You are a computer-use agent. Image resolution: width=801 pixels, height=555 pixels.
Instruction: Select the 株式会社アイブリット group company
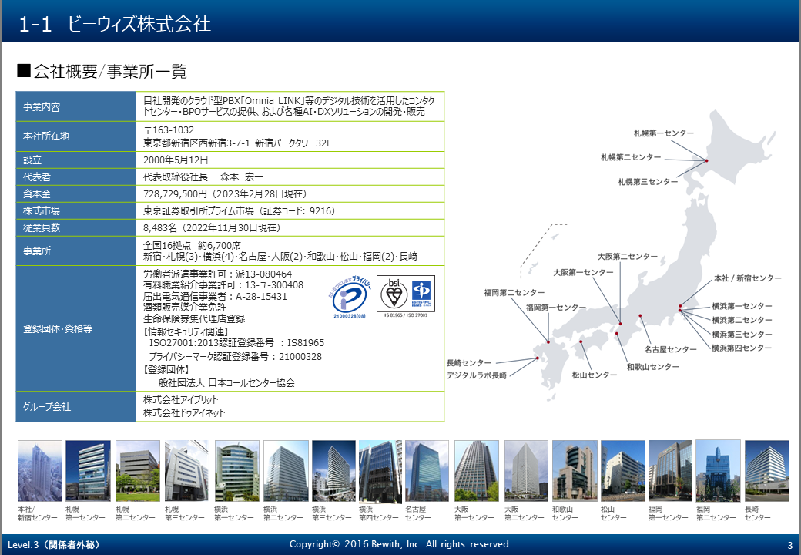(x=180, y=399)
